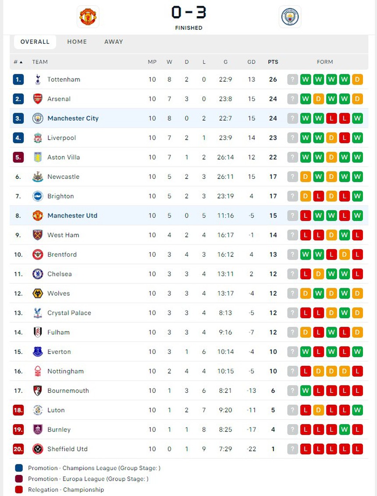Open the Brighton team link
The width and height of the screenshot is (377, 496).
pos(60,196)
